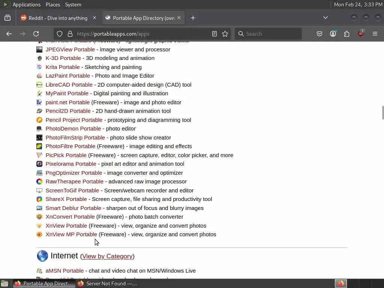Go back using the browser back arrow
Viewport: 384px width, 288px height.
(9, 34)
